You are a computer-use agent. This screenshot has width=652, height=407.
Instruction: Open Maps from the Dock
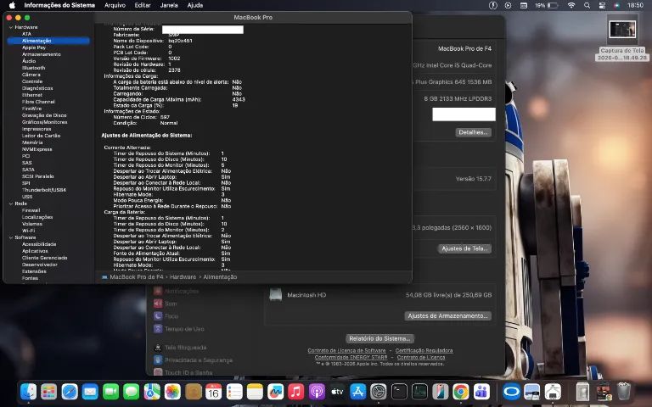tap(152, 392)
